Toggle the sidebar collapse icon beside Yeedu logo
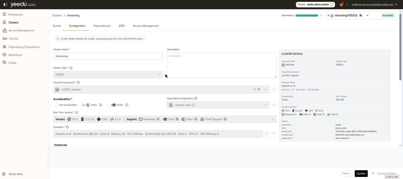 pos(5,5)
